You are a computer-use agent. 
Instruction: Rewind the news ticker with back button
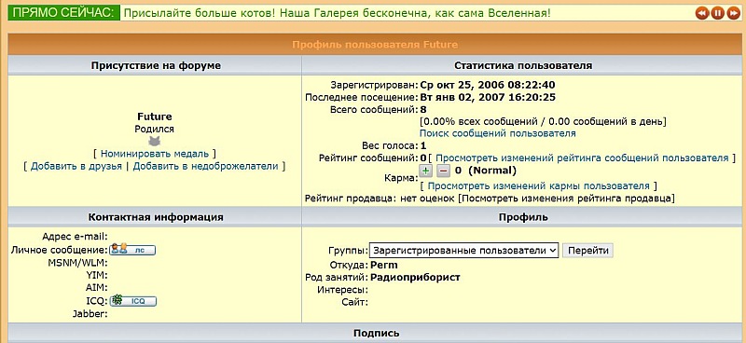[702, 13]
